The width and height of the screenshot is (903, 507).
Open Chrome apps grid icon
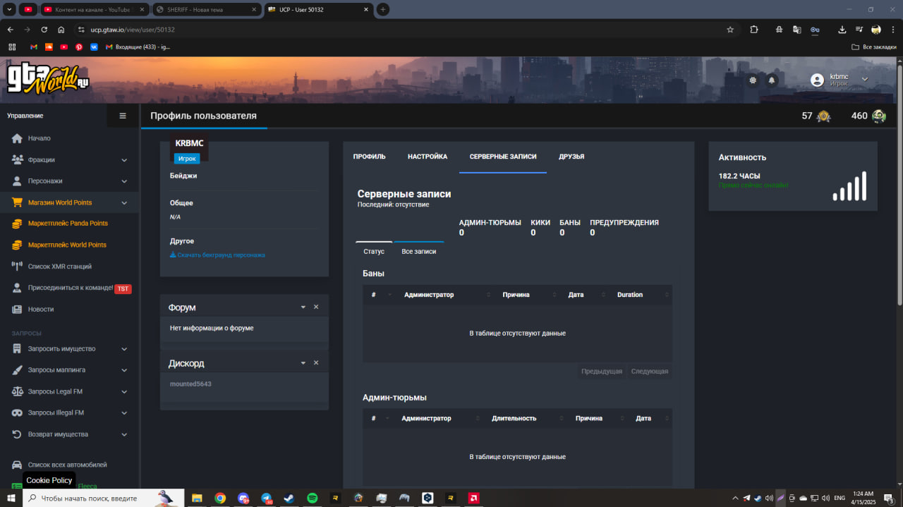point(11,47)
